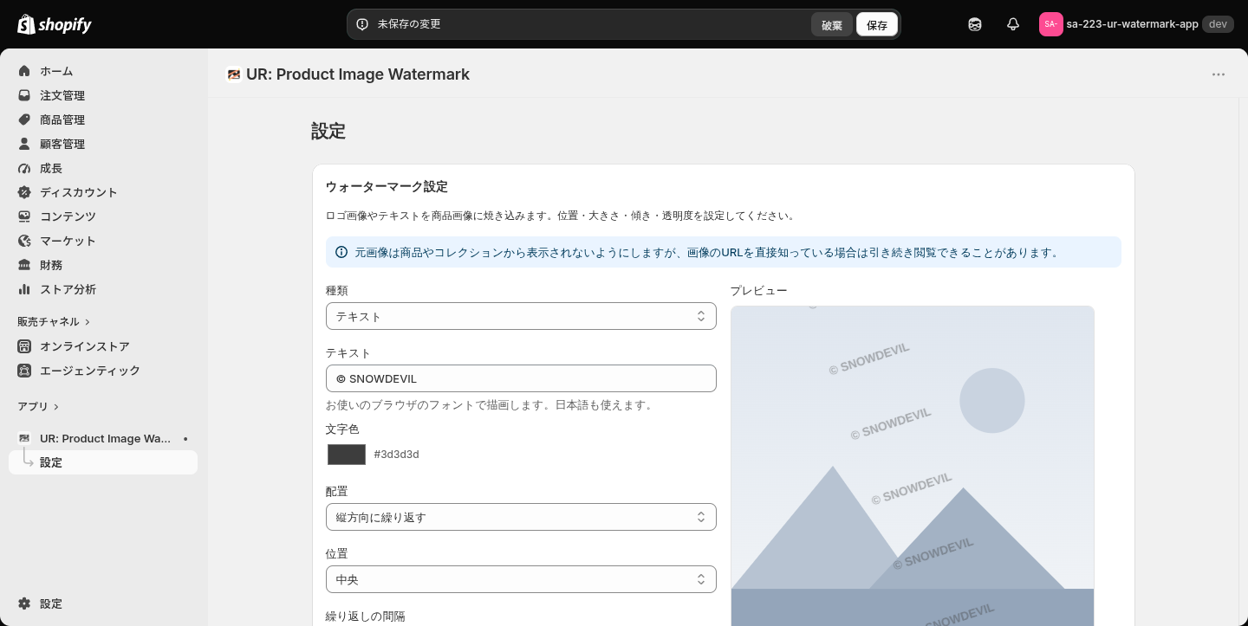
Task: Select the 設定 sub-item under the app
Action: pos(103,462)
